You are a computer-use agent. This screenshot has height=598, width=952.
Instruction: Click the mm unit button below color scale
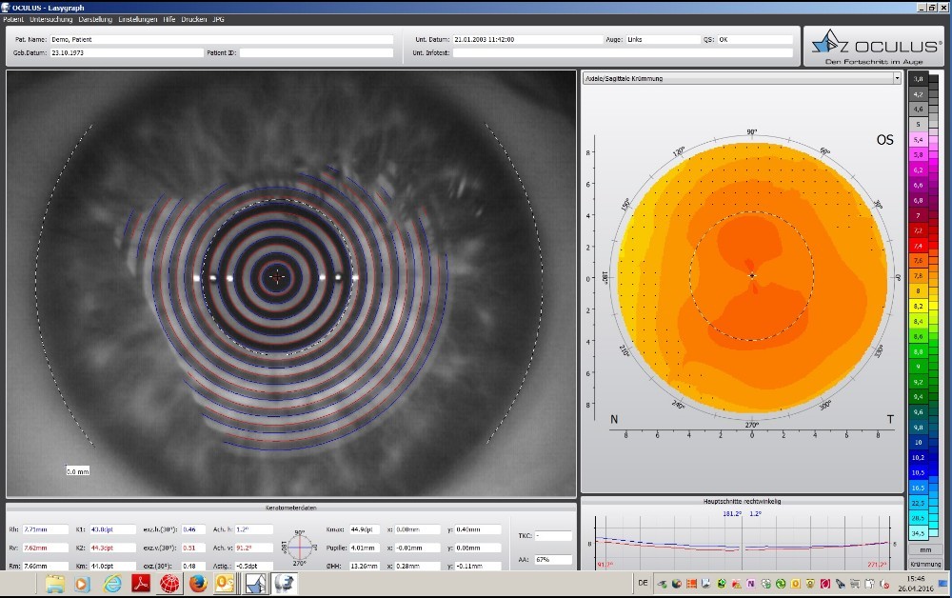924,550
